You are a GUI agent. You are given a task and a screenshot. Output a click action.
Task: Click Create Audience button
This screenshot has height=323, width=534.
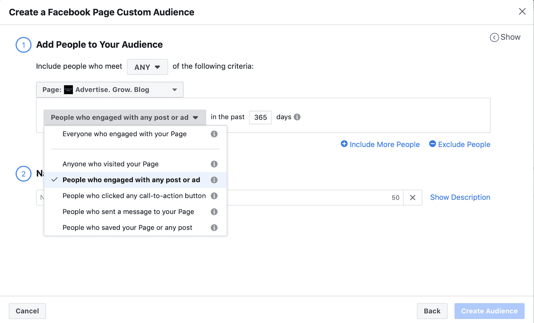click(x=489, y=311)
